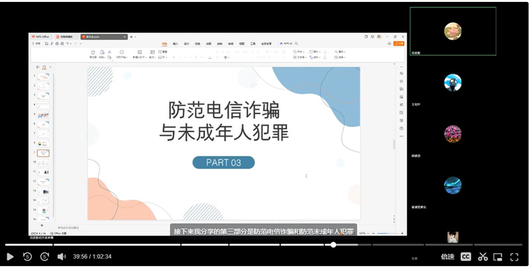Rewind video 10 seconds
Viewport: 530px width, 268px height.
click(x=27, y=257)
